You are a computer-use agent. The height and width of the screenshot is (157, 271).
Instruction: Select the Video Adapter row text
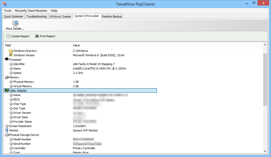click(x=18, y=91)
